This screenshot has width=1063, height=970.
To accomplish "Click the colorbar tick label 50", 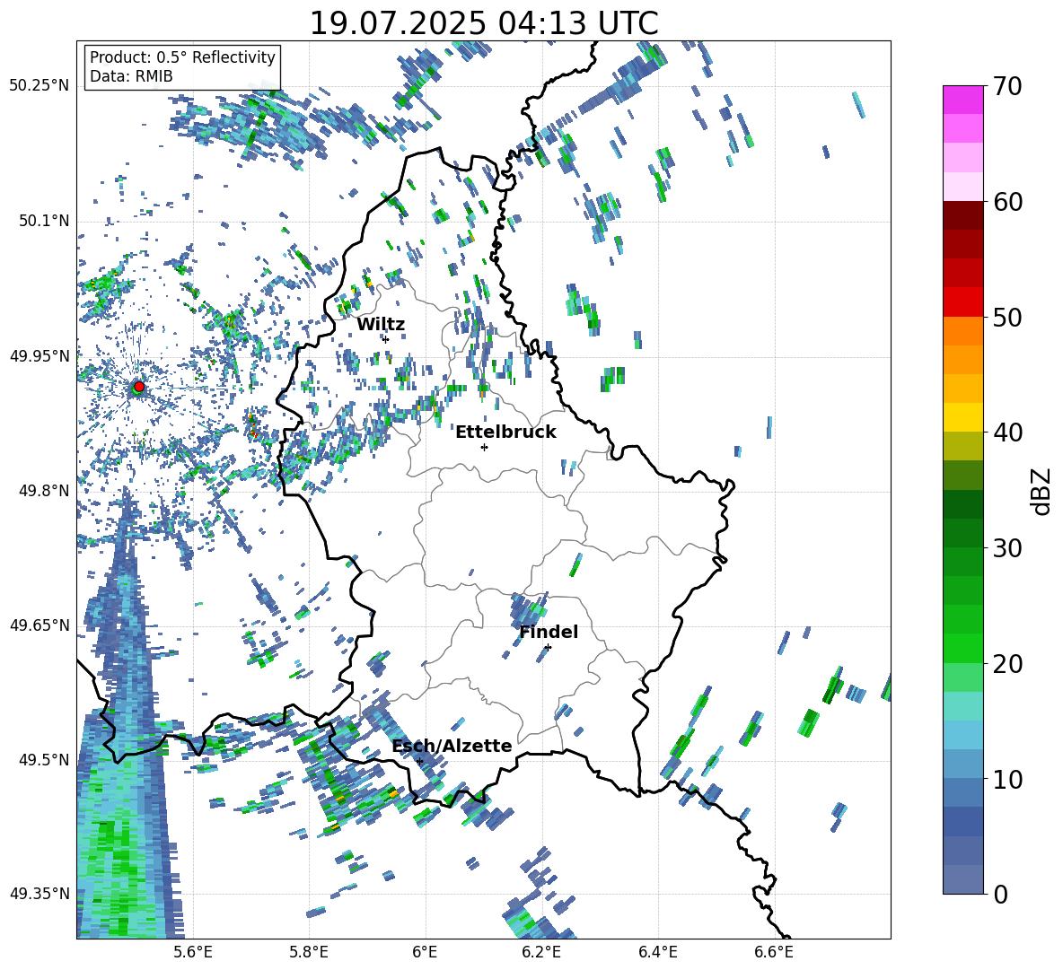I will pyautogui.click(x=1007, y=318).
